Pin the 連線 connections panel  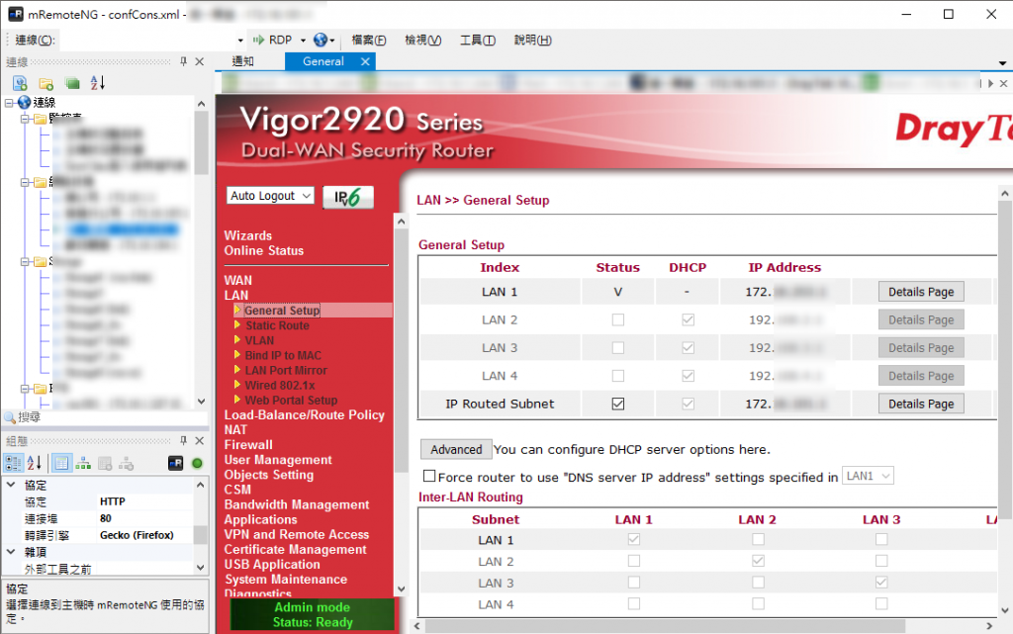click(x=183, y=61)
